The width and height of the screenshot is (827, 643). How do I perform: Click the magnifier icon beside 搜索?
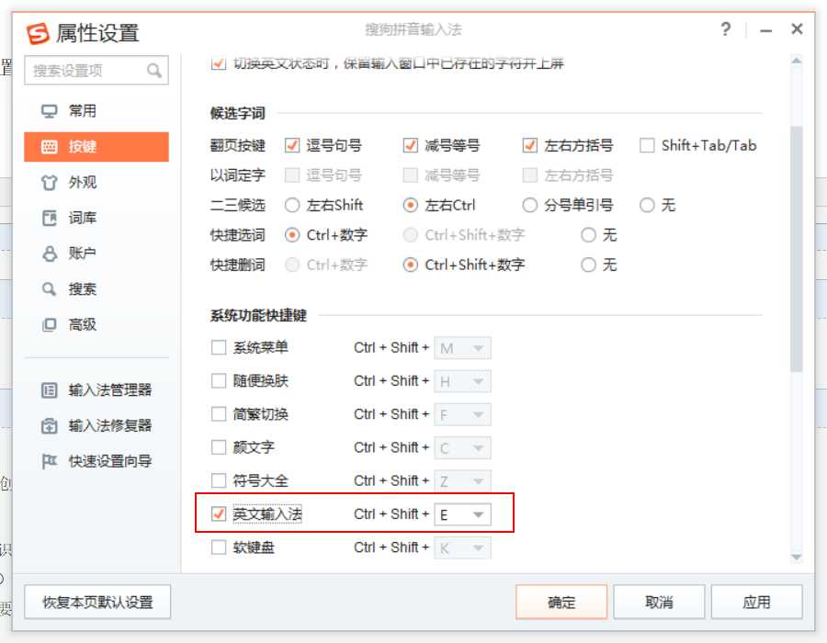[49, 288]
